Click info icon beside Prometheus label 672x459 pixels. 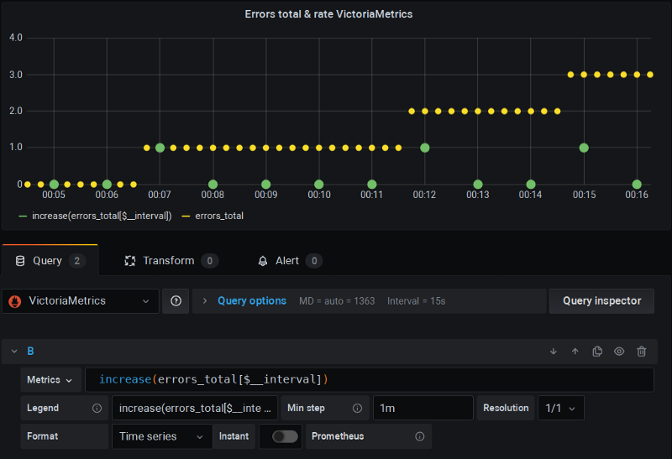420,436
